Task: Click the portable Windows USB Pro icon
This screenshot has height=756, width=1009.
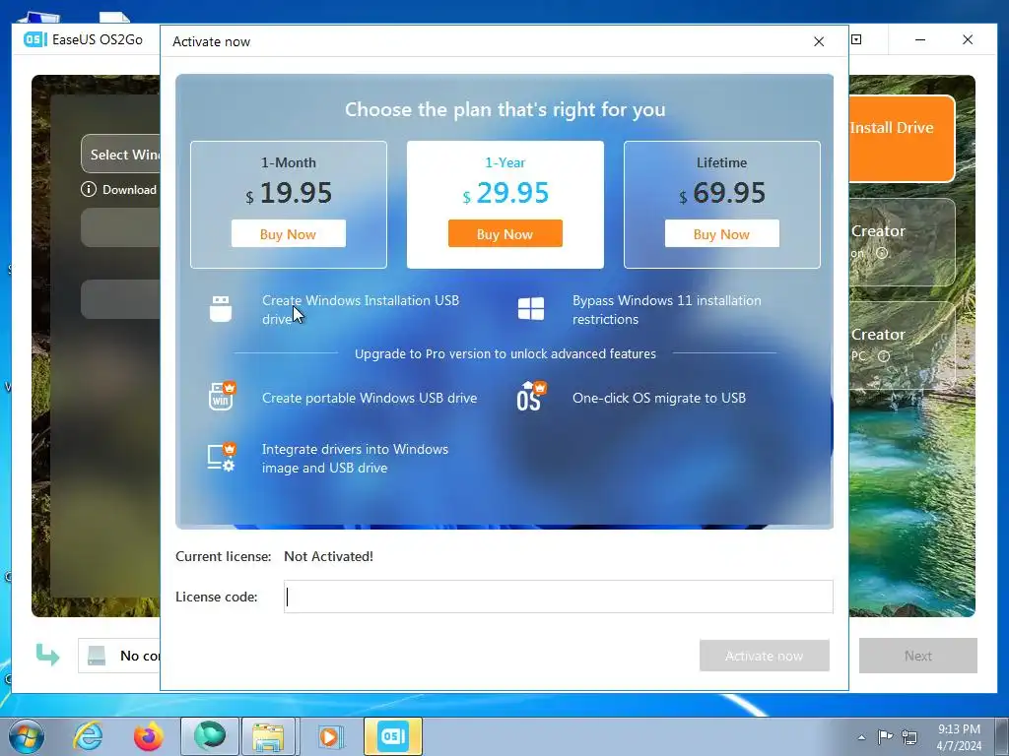Action: tap(222, 396)
